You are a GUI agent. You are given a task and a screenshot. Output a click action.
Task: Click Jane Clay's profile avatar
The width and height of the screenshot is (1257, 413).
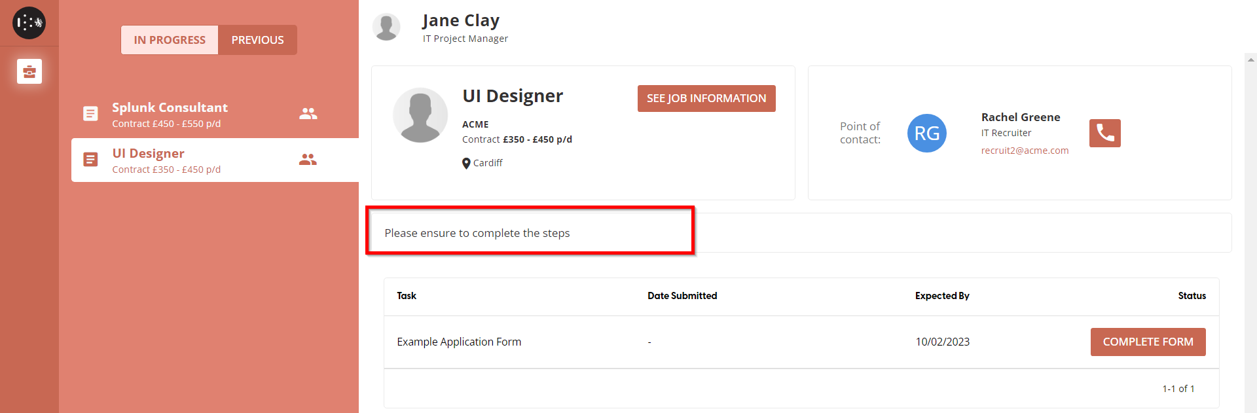coord(386,27)
